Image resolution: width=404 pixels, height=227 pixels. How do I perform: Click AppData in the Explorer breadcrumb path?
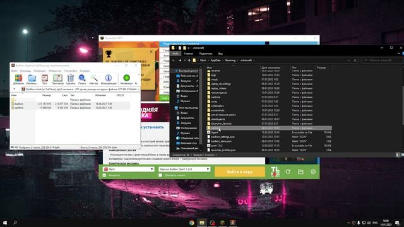[216, 61]
